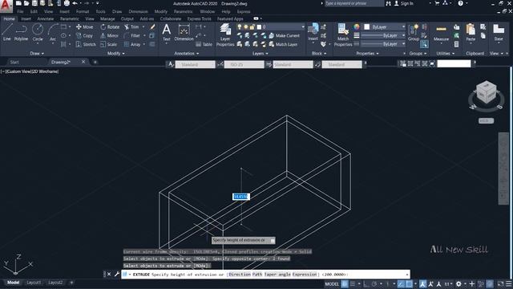This screenshot has height=289, width=513.
Task: Select the Arc tool
Action: (53, 32)
